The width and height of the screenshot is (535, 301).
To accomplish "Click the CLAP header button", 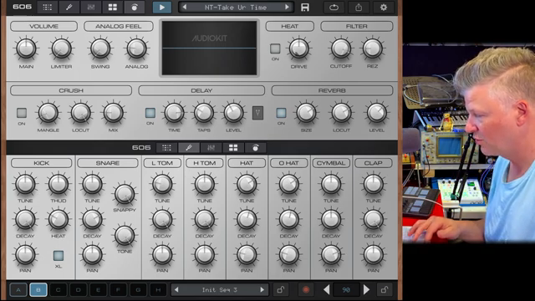I will click(x=374, y=163).
